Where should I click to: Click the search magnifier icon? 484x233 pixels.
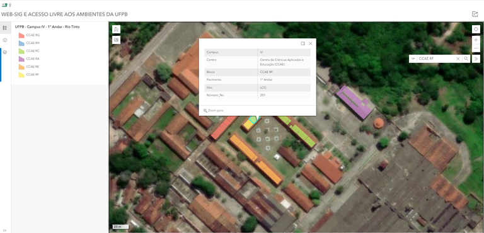click(466, 59)
